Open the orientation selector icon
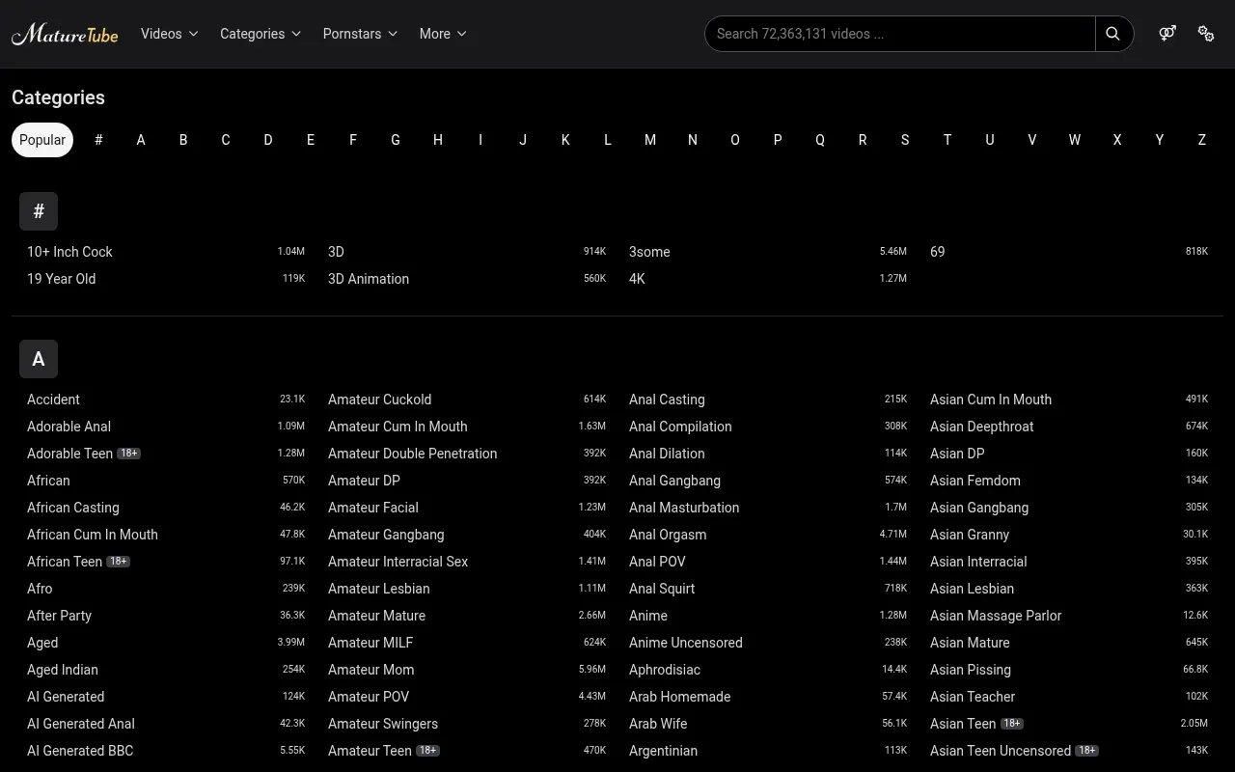The width and height of the screenshot is (1235, 772). (1167, 34)
